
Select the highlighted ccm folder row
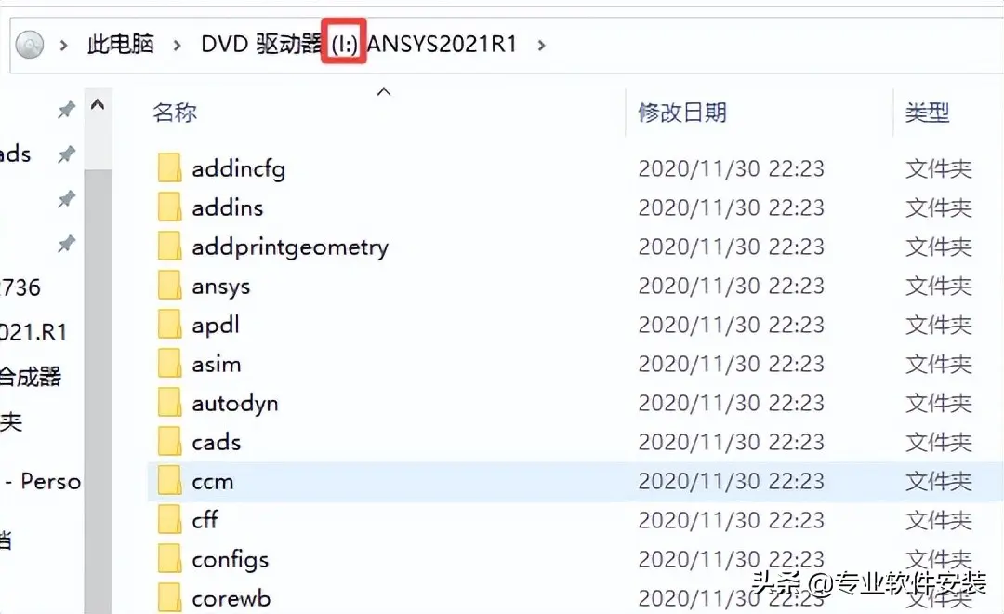575,481
